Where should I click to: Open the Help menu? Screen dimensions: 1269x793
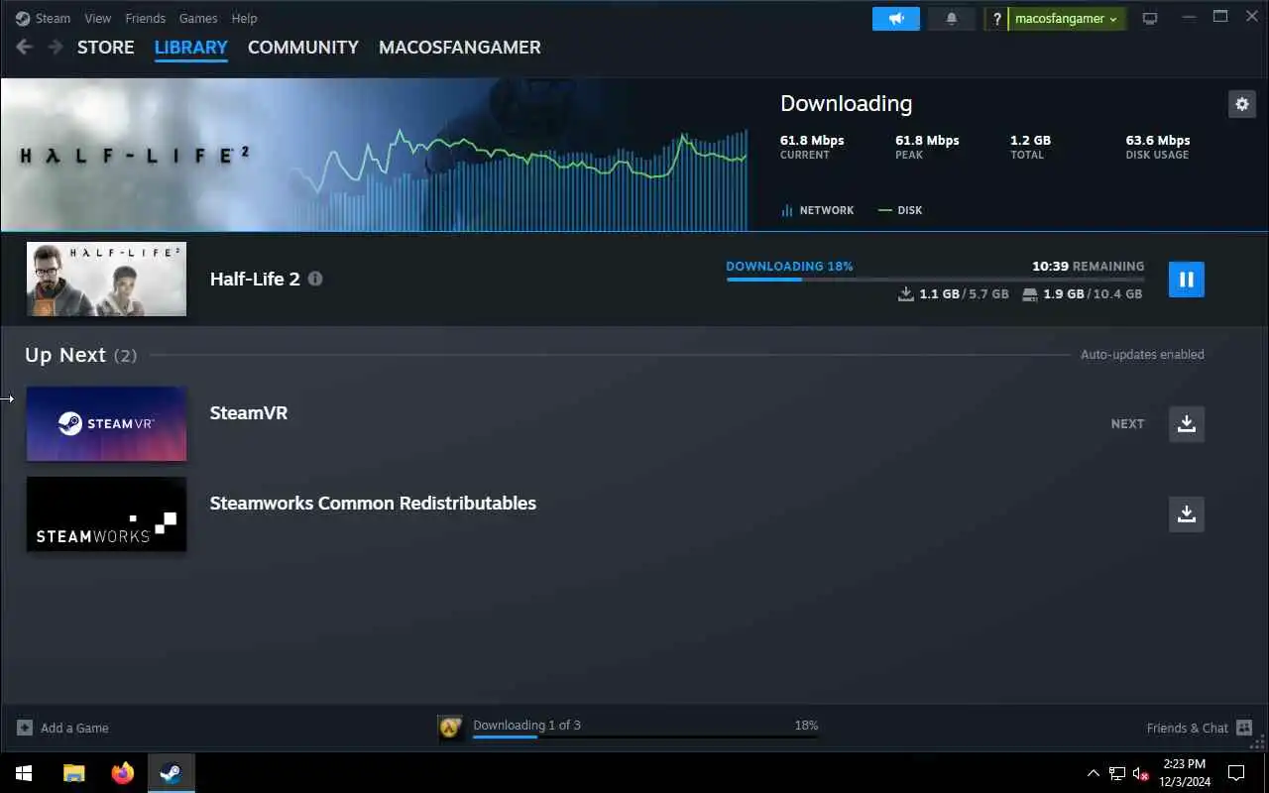click(244, 18)
